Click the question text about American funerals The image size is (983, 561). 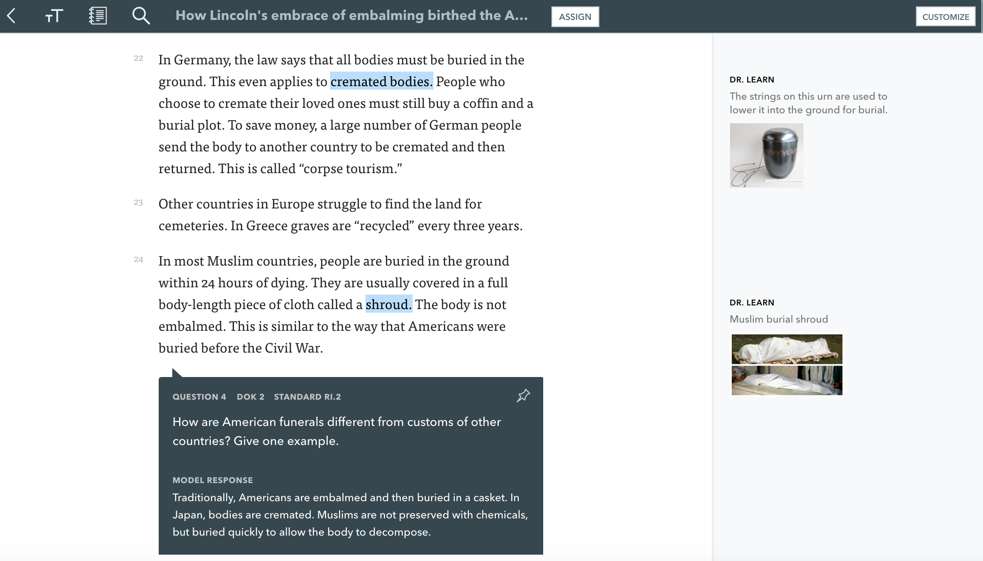coord(336,431)
